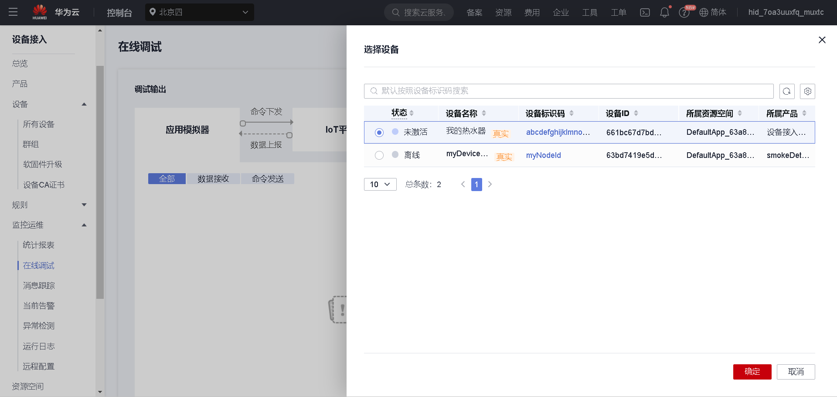837x397 pixels.
Task: Close the 选择设备 panel
Action: [x=822, y=40]
